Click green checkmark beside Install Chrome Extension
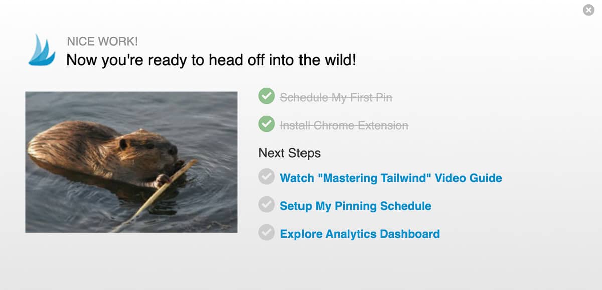Image resolution: width=602 pixels, height=290 pixels. [x=266, y=124]
